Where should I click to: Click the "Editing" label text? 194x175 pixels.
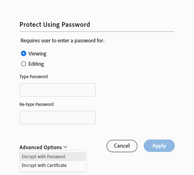(36, 64)
